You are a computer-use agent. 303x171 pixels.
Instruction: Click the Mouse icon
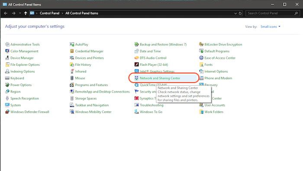pyautogui.click(x=72, y=78)
